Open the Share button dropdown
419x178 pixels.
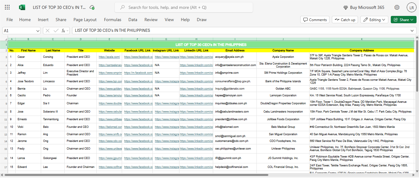tap(412, 20)
